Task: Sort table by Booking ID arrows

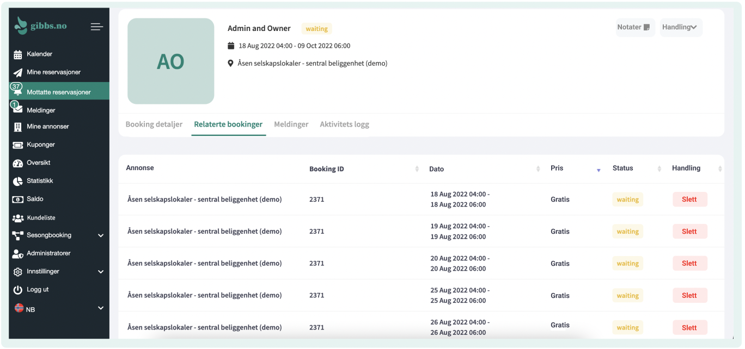Action: pos(417,169)
